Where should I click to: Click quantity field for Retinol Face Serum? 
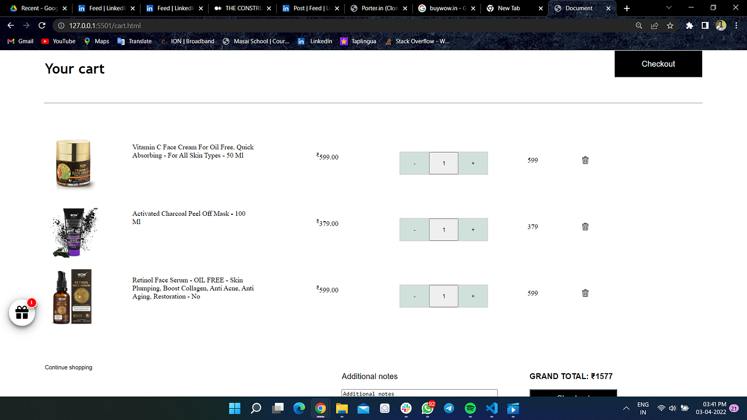(443, 296)
